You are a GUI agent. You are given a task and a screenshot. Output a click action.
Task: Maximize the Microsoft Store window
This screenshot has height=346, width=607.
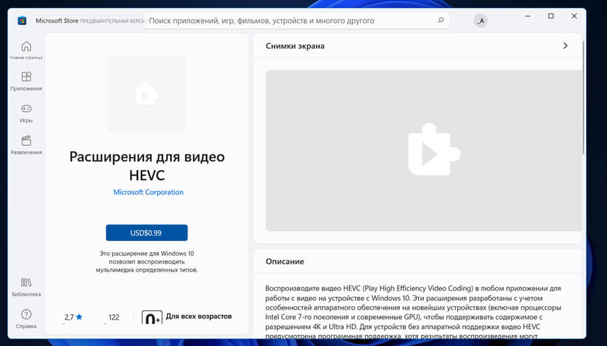551,16
